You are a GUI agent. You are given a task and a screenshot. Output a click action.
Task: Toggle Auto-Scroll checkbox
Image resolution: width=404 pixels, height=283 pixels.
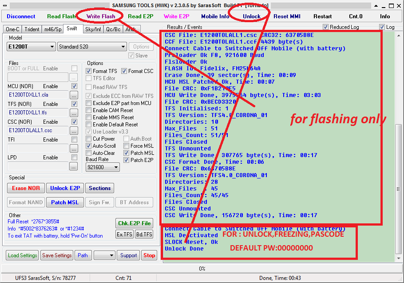(x=89, y=146)
